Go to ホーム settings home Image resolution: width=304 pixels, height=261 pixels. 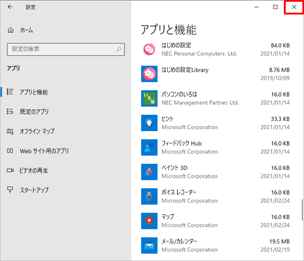tap(27, 30)
